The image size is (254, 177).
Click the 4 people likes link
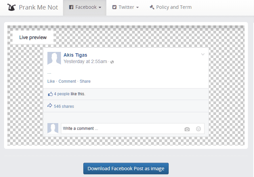pos(62,94)
